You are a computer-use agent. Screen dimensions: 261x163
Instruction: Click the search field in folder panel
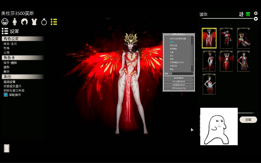(182, 73)
